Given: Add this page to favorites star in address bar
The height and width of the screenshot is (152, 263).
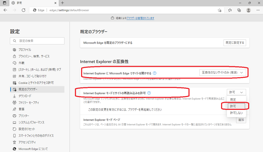Looking at the screenshot, I should pyautogui.click(x=219, y=10).
